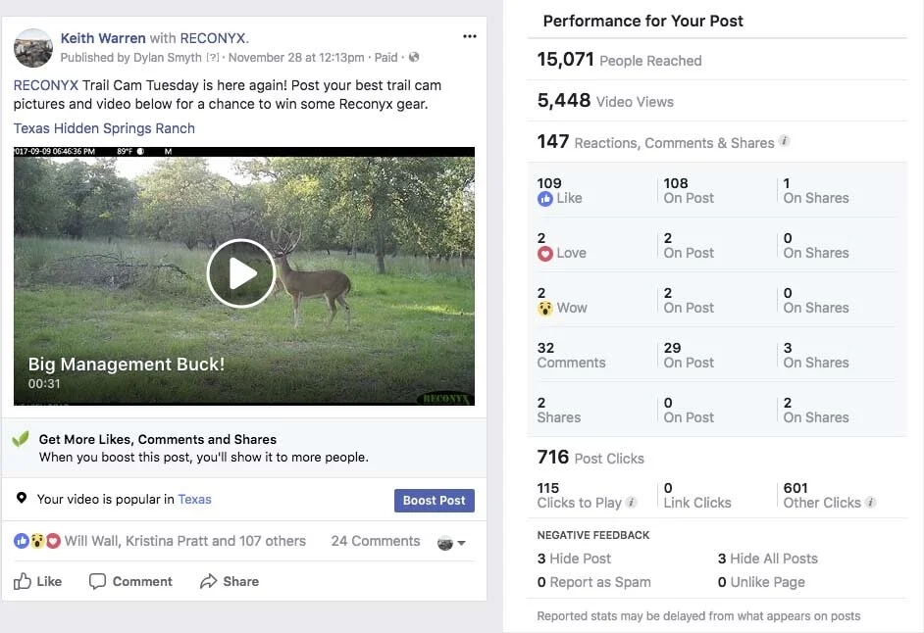Click the Wow icon in performance panel
The image size is (924, 633).
click(x=545, y=308)
